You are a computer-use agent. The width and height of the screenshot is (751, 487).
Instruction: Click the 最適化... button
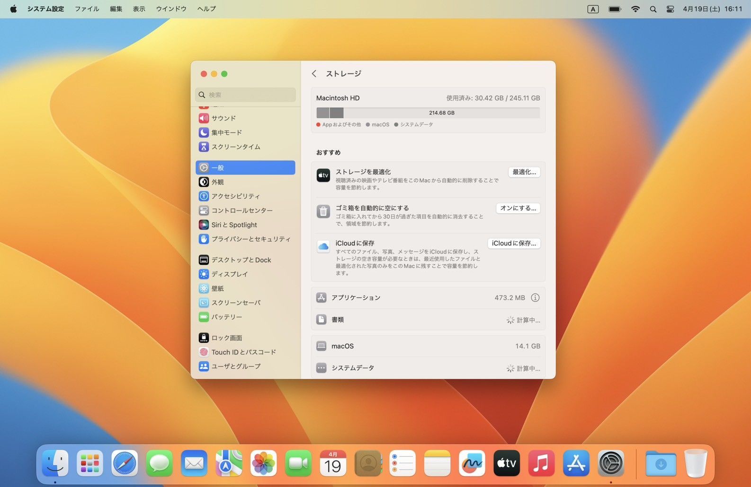click(x=524, y=172)
